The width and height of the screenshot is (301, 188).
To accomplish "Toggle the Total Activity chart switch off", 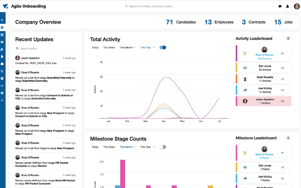I will [163, 47].
